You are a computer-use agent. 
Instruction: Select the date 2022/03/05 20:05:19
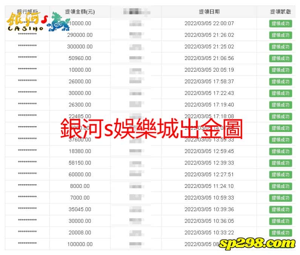coord(209,70)
